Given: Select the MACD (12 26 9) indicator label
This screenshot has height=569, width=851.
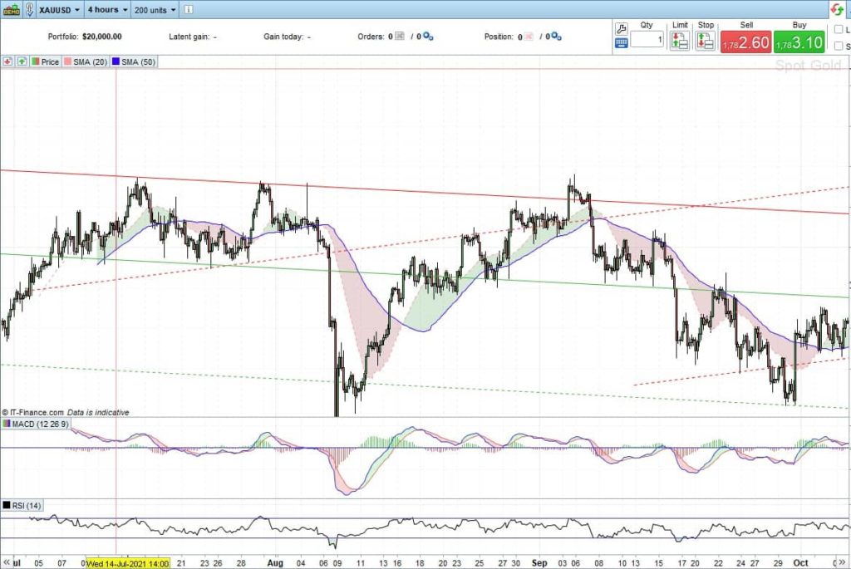Looking at the screenshot, I should pyautogui.click(x=40, y=424).
